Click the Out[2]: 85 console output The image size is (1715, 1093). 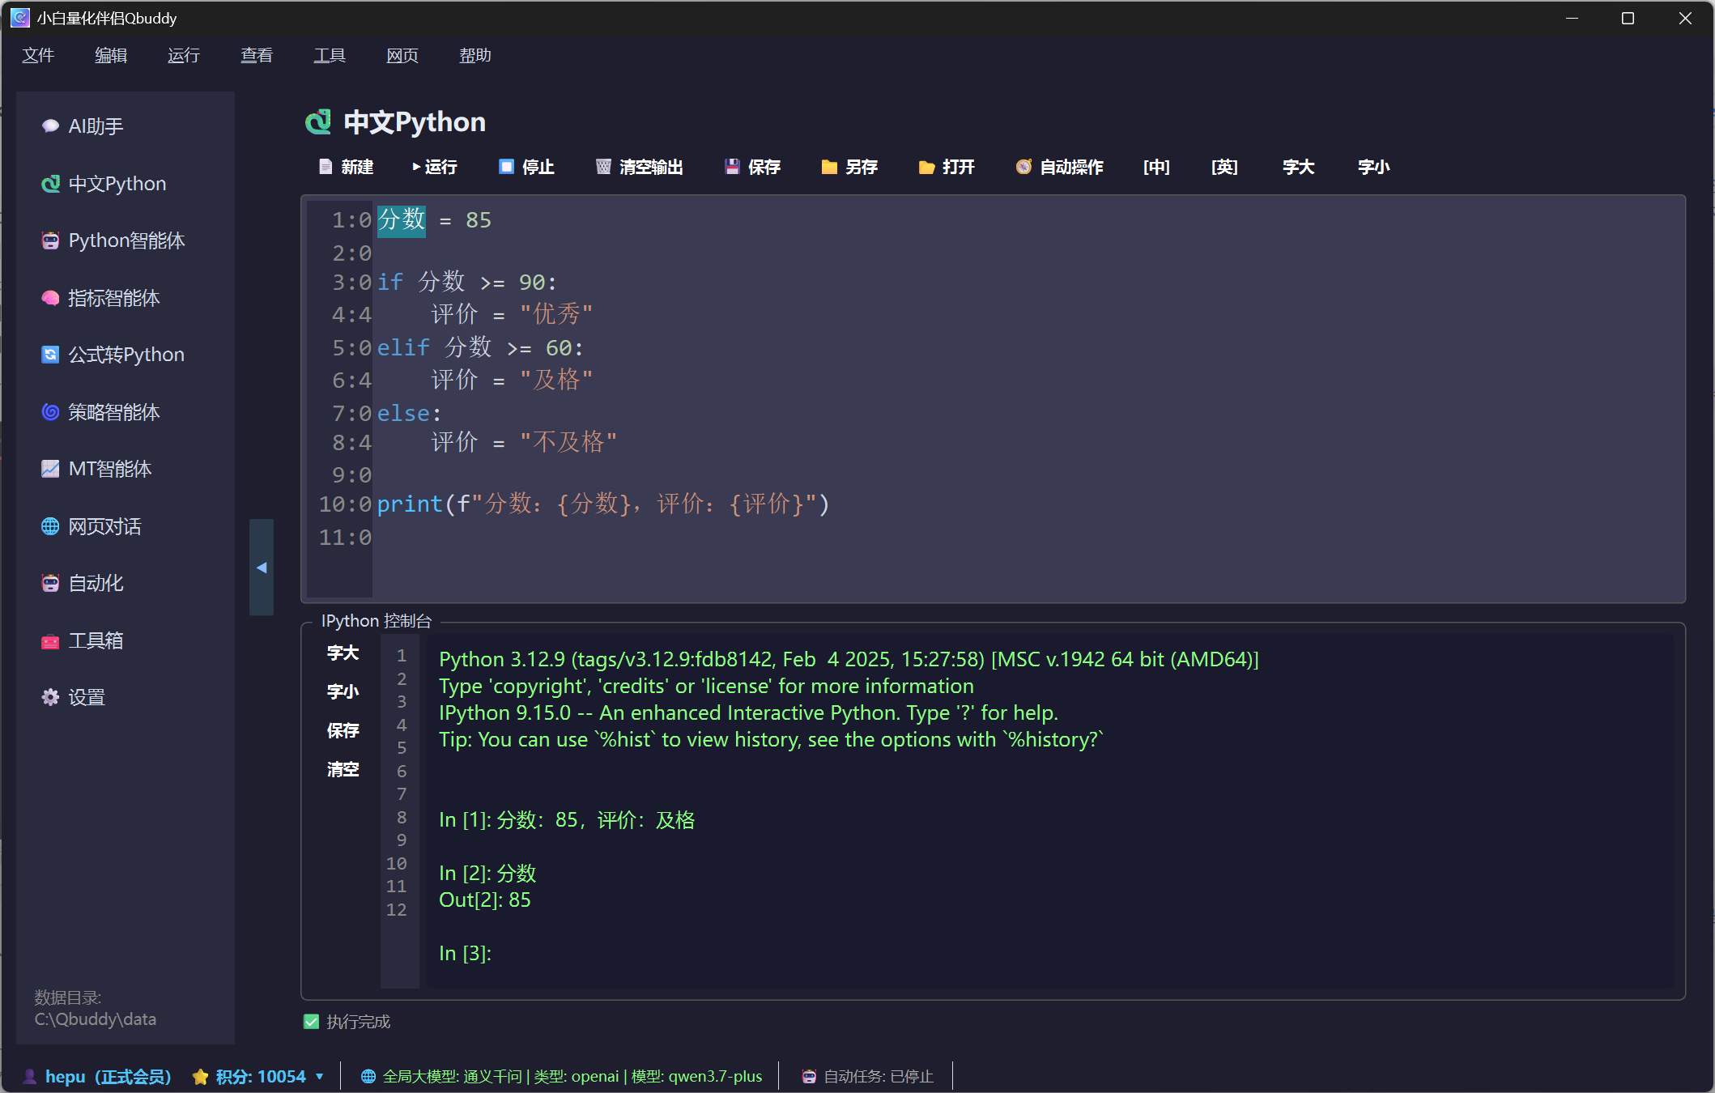[x=485, y=900]
